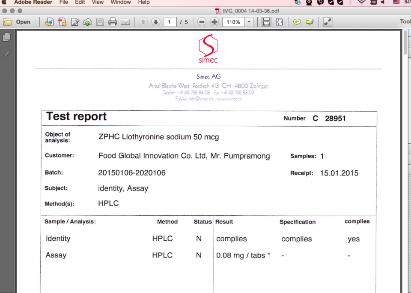Image resolution: width=411 pixels, height=293 pixels.
Task: Open the Window menu
Action: pos(121,2)
